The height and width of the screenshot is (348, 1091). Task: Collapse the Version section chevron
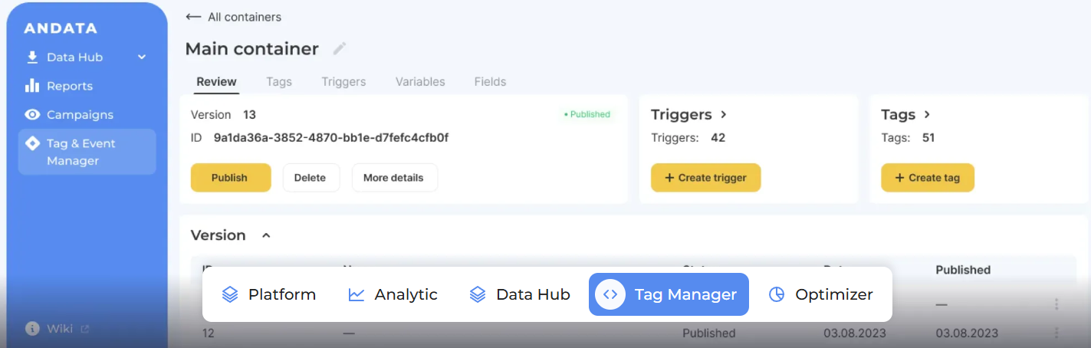(x=266, y=235)
